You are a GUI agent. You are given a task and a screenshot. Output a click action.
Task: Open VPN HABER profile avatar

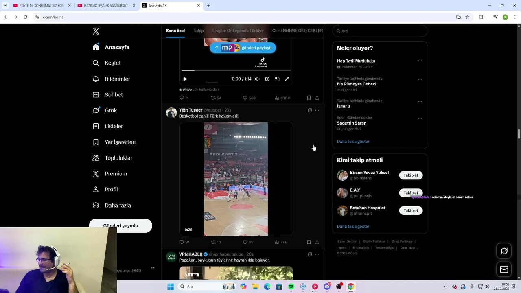tap(171, 257)
